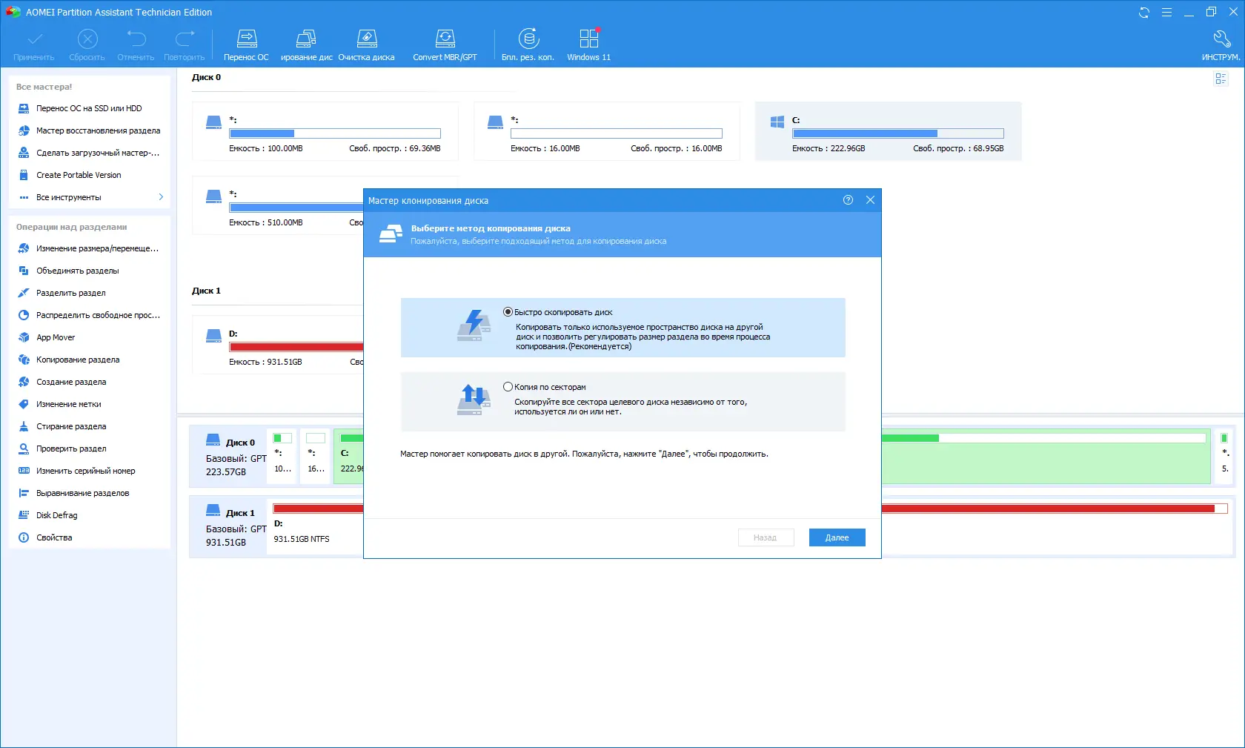This screenshot has height=748, width=1245.
Task: Open the Windows 11 upgrade checker
Action: pos(588,44)
